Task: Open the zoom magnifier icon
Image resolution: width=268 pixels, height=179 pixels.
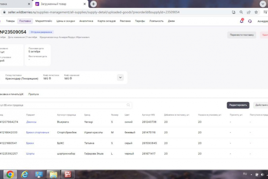Action: pos(241,12)
